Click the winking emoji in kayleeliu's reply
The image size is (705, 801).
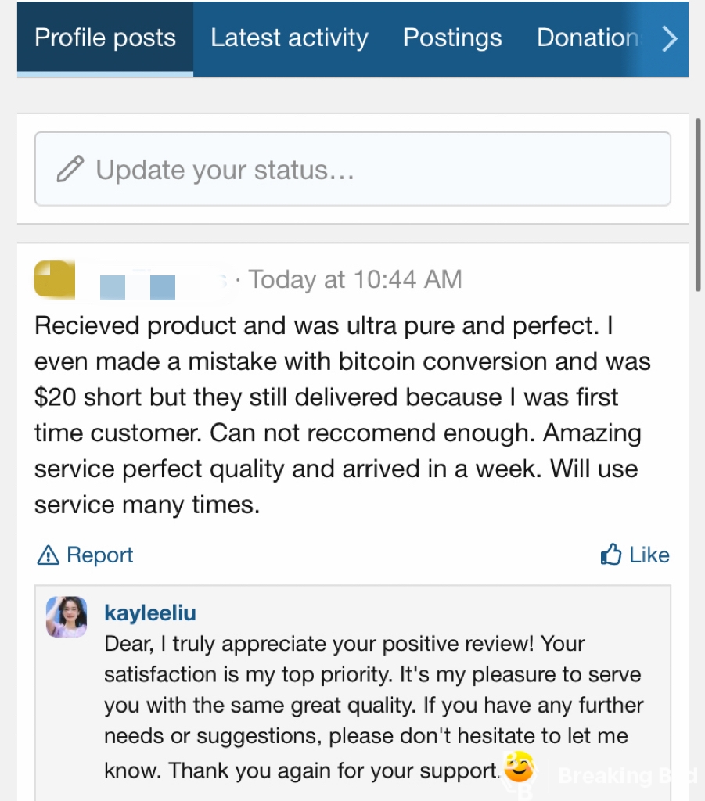click(x=519, y=768)
